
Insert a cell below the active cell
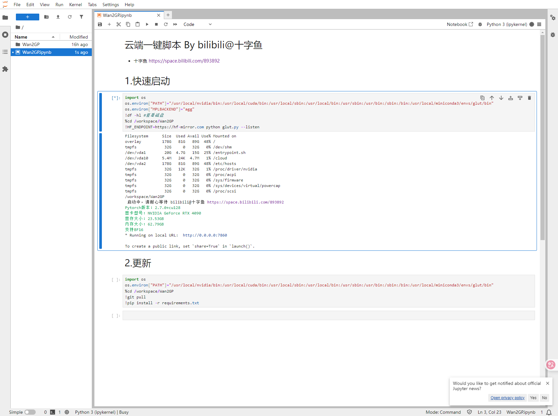pyautogui.click(x=520, y=98)
